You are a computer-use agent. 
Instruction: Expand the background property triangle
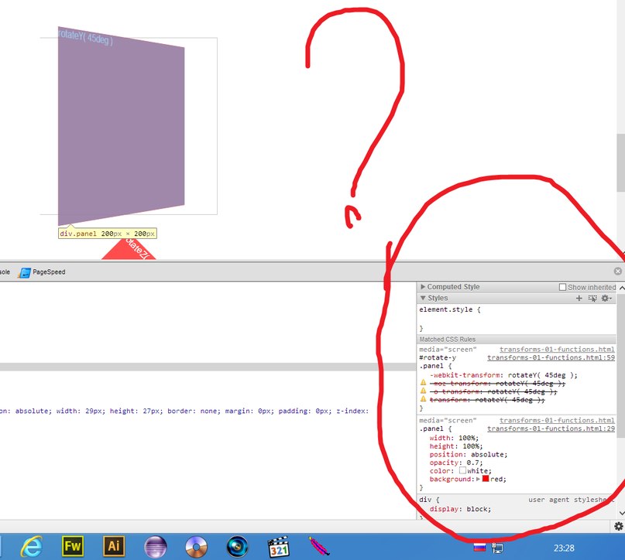click(x=477, y=480)
